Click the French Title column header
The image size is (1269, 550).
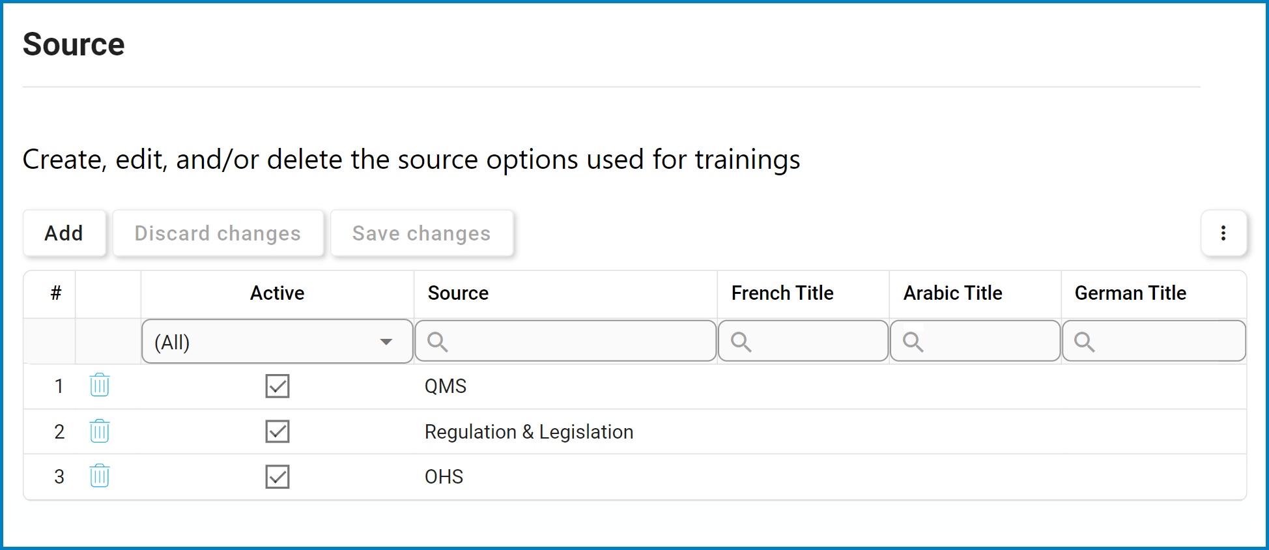pos(782,293)
